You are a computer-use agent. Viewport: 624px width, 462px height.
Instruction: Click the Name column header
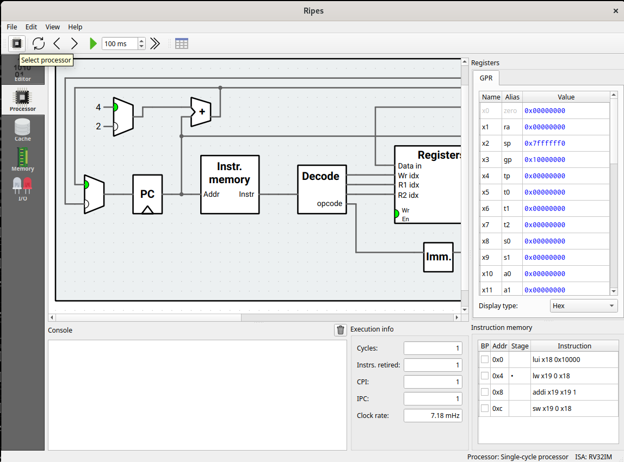491,97
